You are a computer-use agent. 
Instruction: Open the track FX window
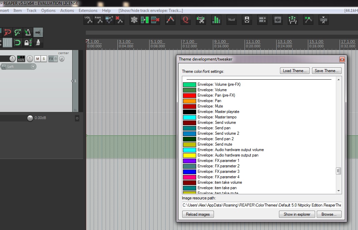(51, 59)
